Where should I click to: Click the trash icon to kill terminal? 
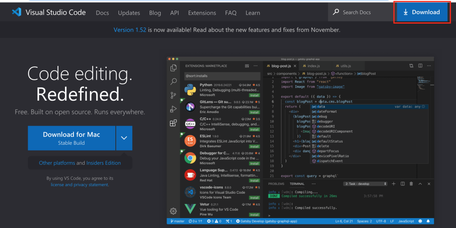pyautogui.click(x=411, y=184)
